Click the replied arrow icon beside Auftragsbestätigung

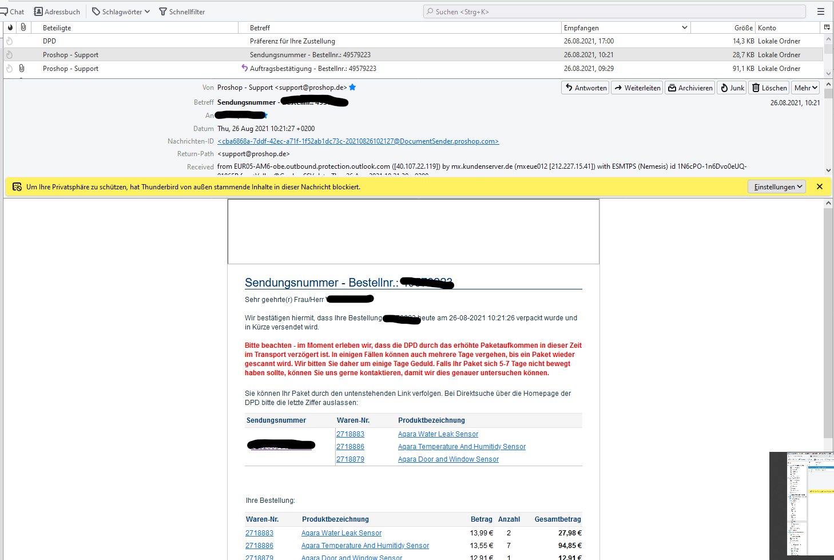245,69
